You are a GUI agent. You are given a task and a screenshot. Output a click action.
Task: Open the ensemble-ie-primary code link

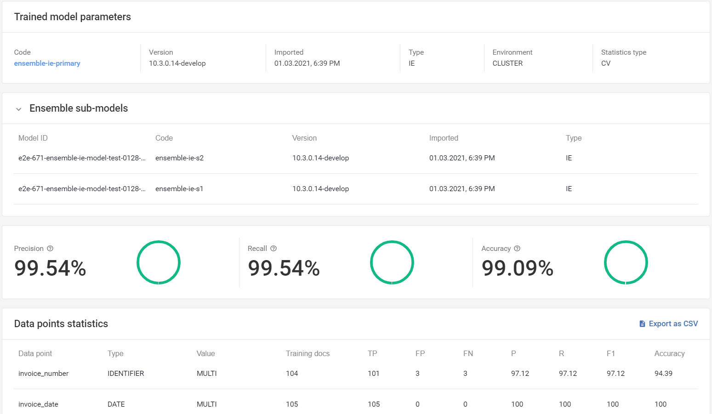47,63
